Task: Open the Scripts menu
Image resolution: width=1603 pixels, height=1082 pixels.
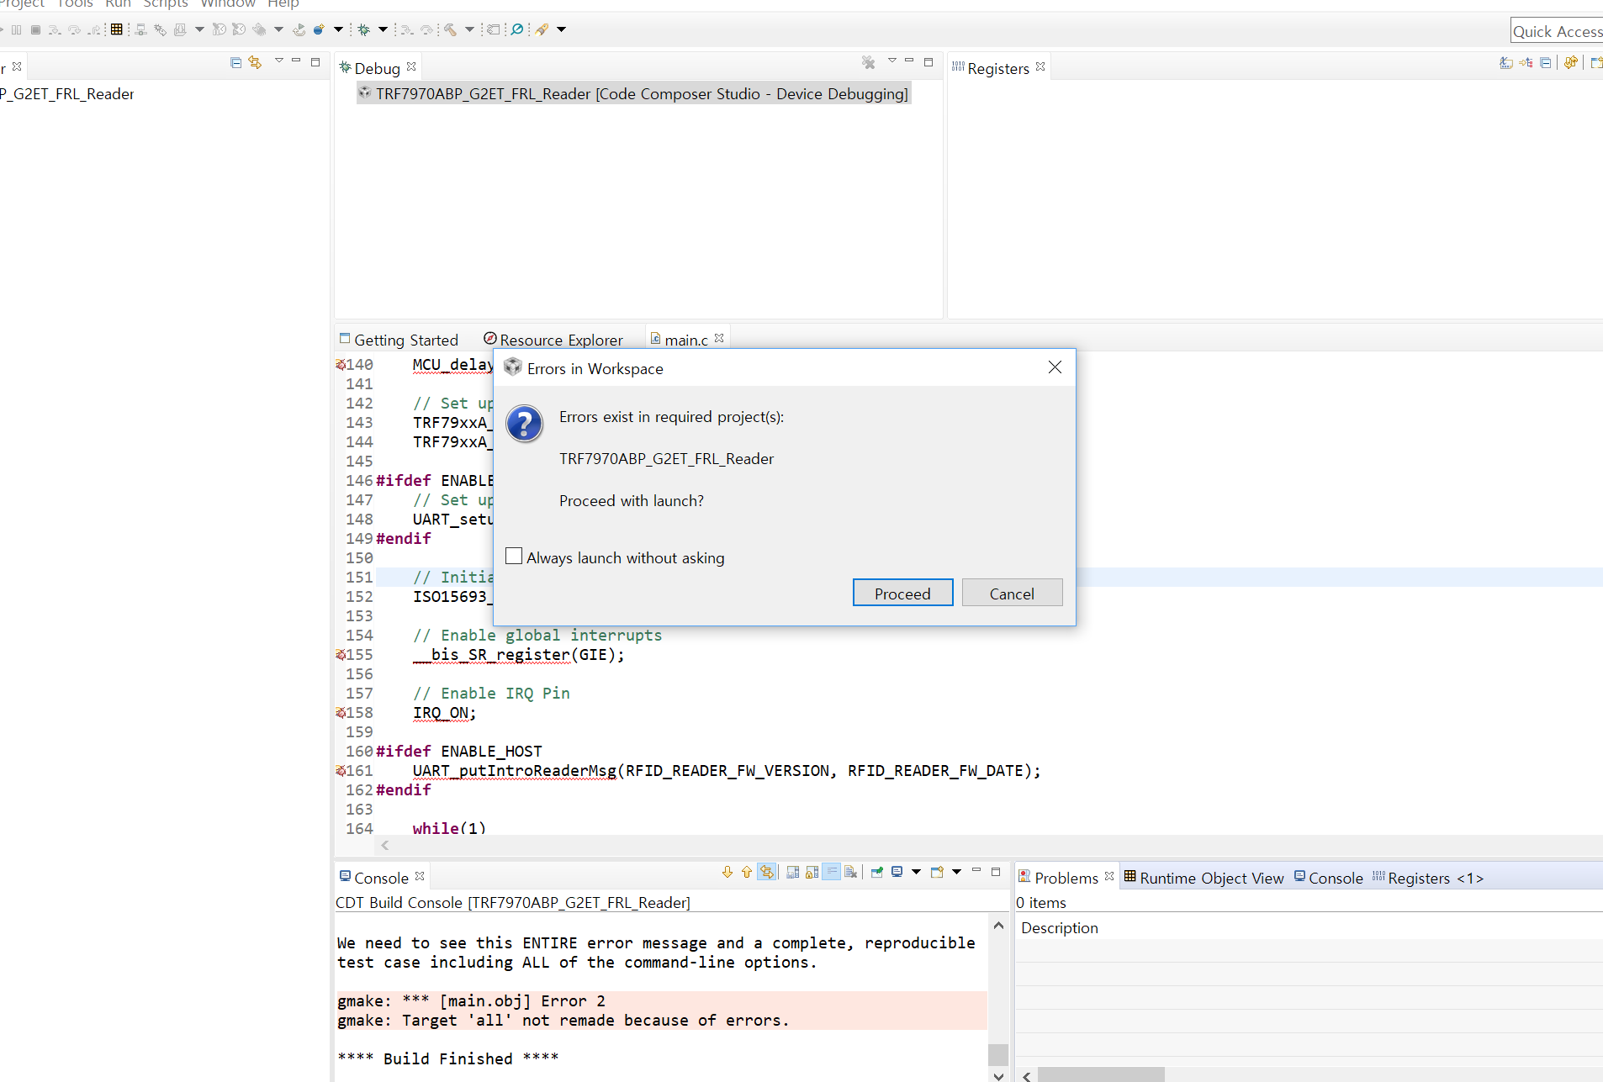Action: (x=166, y=4)
